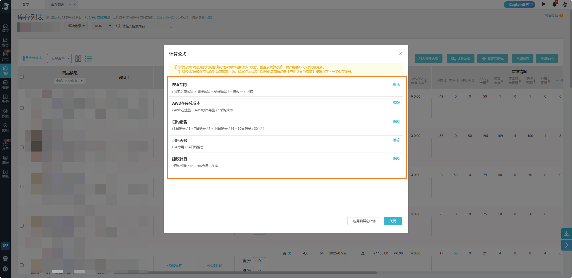Sort by the 接收中 column arrows
The height and width of the screenshot is (278, 572).
coord(473,81)
